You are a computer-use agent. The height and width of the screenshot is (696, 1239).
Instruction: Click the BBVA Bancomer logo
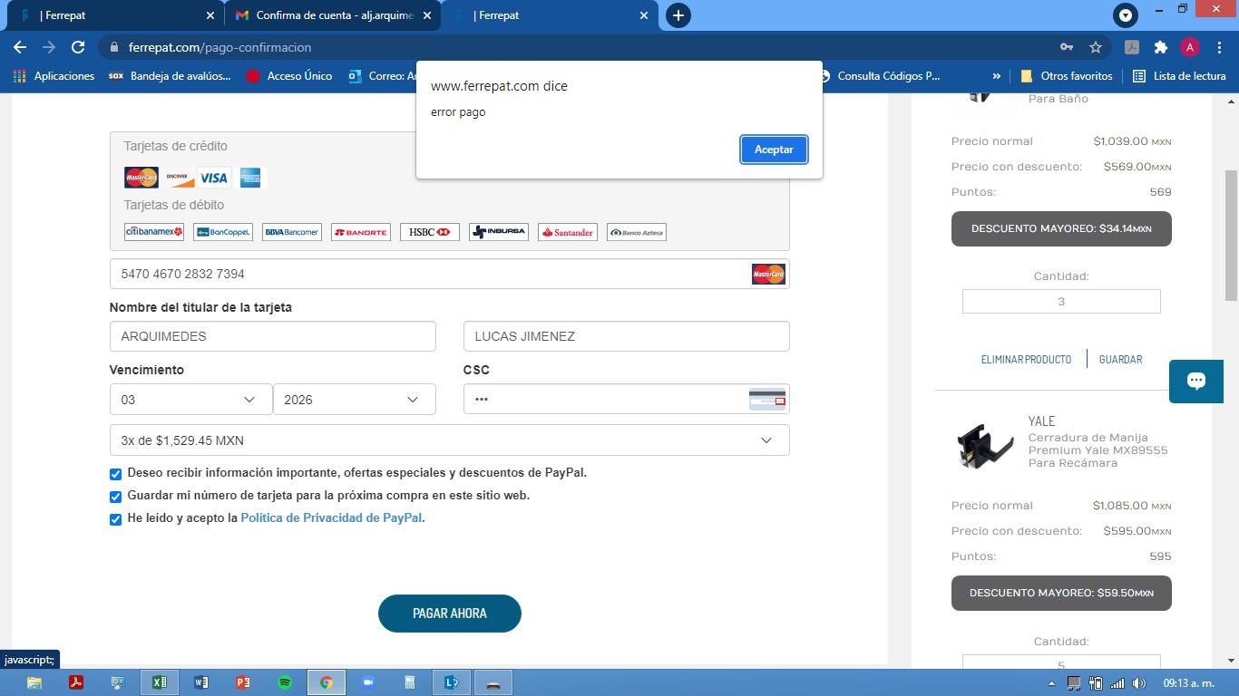[292, 232]
